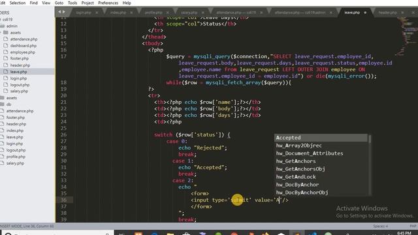Click the code minimap
418x235 pixels.
(x=406, y=36)
